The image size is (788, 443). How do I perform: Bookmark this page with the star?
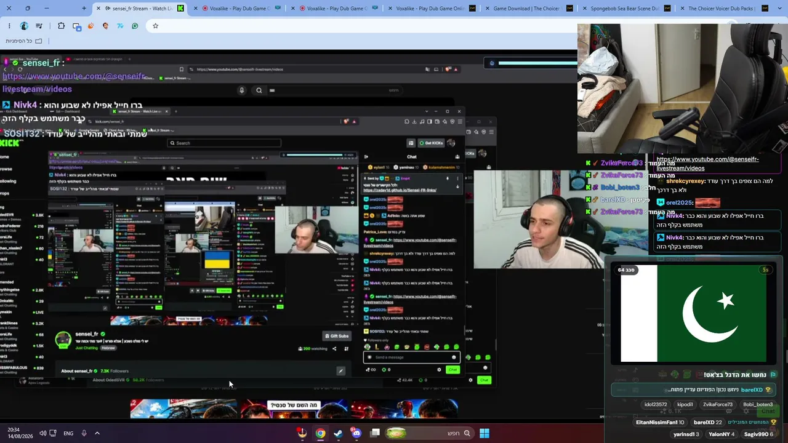[x=155, y=26]
